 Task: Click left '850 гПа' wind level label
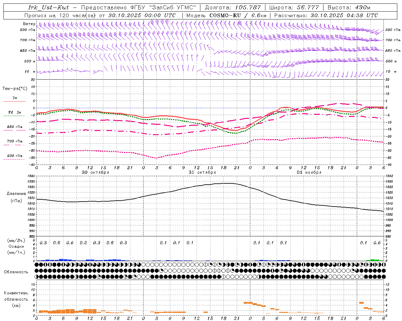(28, 50)
